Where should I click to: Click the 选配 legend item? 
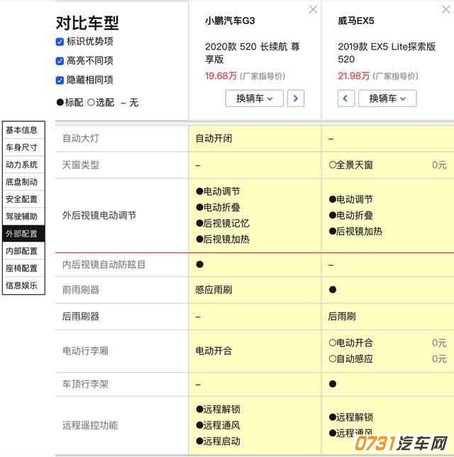pos(101,102)
